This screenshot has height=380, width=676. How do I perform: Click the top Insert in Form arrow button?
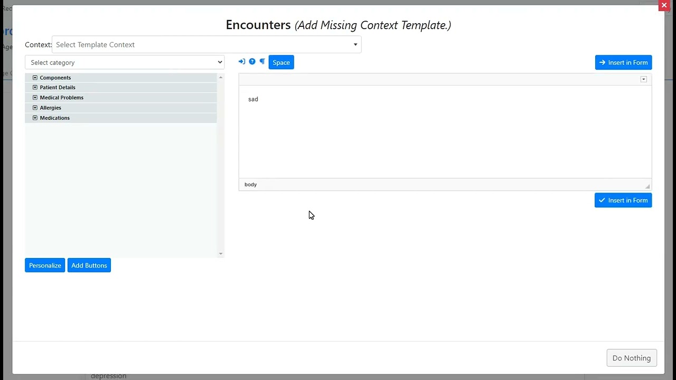coord(623,62)
